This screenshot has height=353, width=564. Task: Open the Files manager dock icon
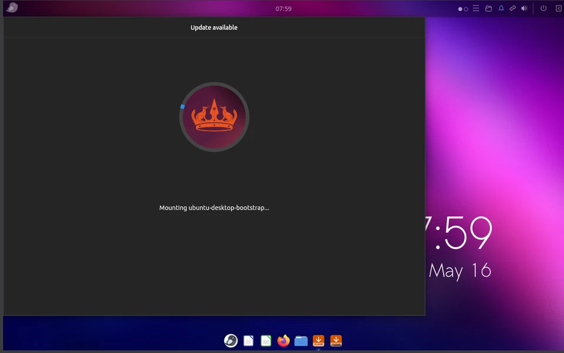tap(301, 341)
